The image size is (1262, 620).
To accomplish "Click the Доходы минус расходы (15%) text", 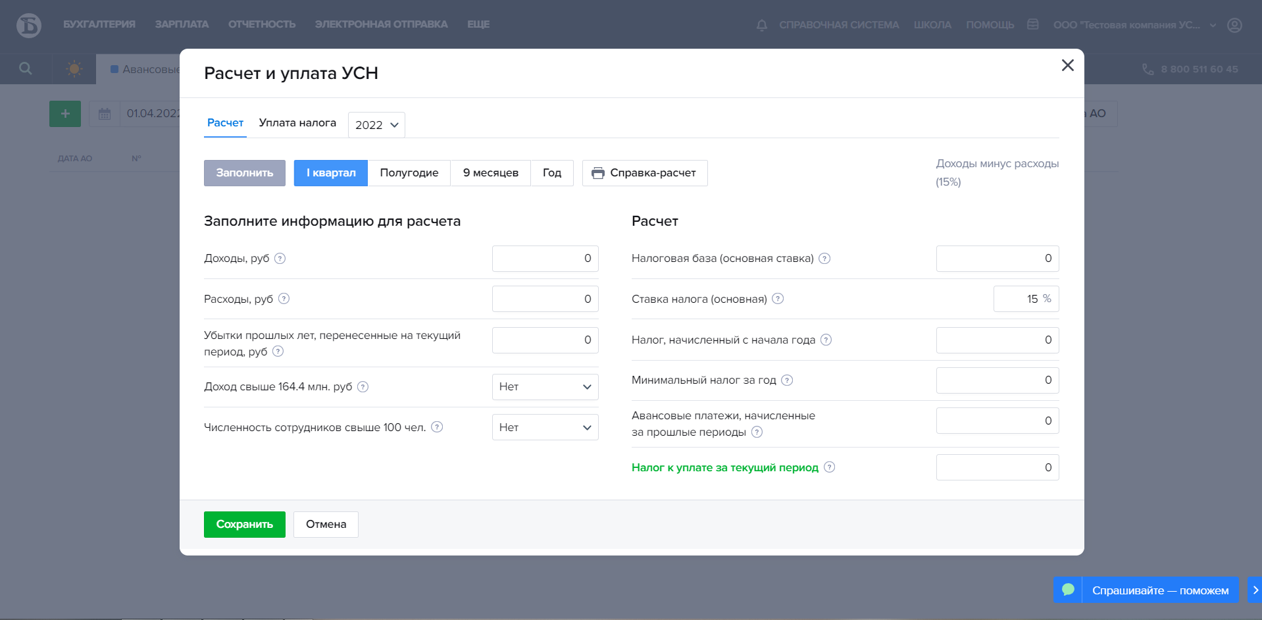I will click(x=997, y=172).
